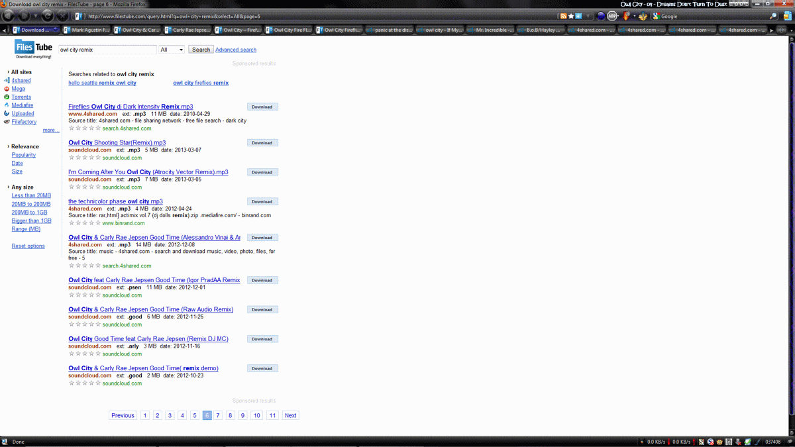Click the Next page button
Screen dimensions: 795x447
pos(290,415)
